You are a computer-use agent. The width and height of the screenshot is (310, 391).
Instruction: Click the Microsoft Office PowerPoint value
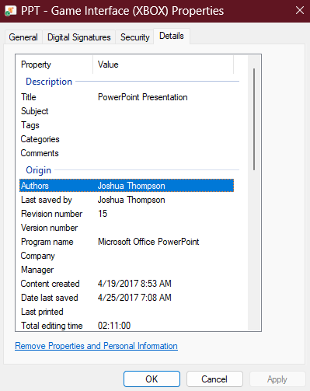tap(148, 242)
